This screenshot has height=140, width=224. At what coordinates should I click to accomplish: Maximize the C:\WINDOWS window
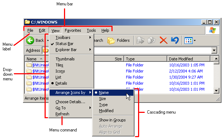tap(210, 22)
